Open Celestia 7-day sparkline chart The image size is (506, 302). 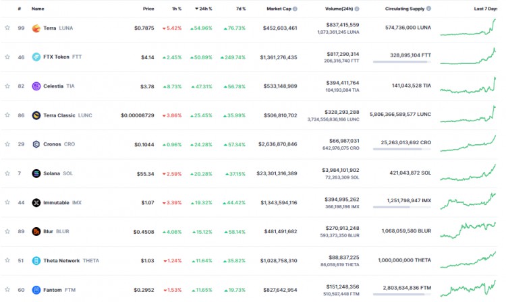tap(468, 85)
